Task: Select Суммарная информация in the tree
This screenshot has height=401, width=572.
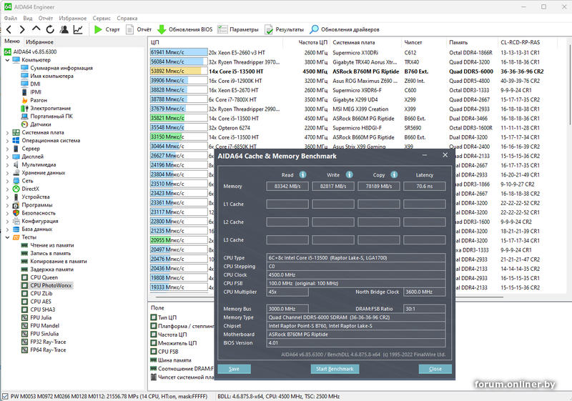Action: pos(61,68)
